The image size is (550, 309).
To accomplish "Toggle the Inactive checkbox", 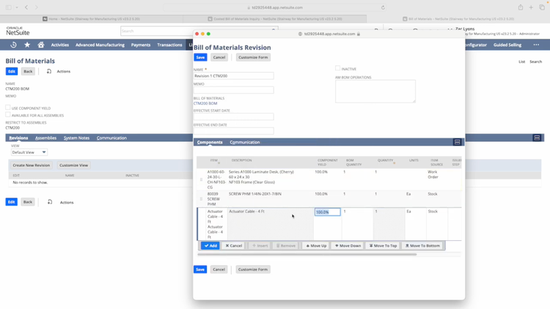I will point(338,68).
